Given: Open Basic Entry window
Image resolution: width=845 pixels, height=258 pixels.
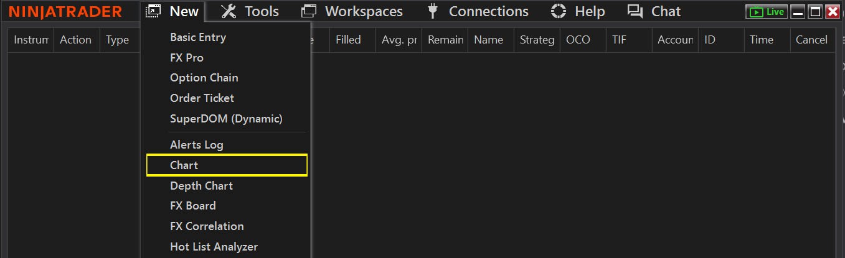Looking at the screenshot, I should pyautogui.click(x=198, y=37).
